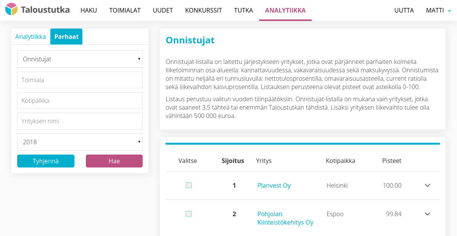Open the MATTI user menu caret

click(x=449, y=11)
